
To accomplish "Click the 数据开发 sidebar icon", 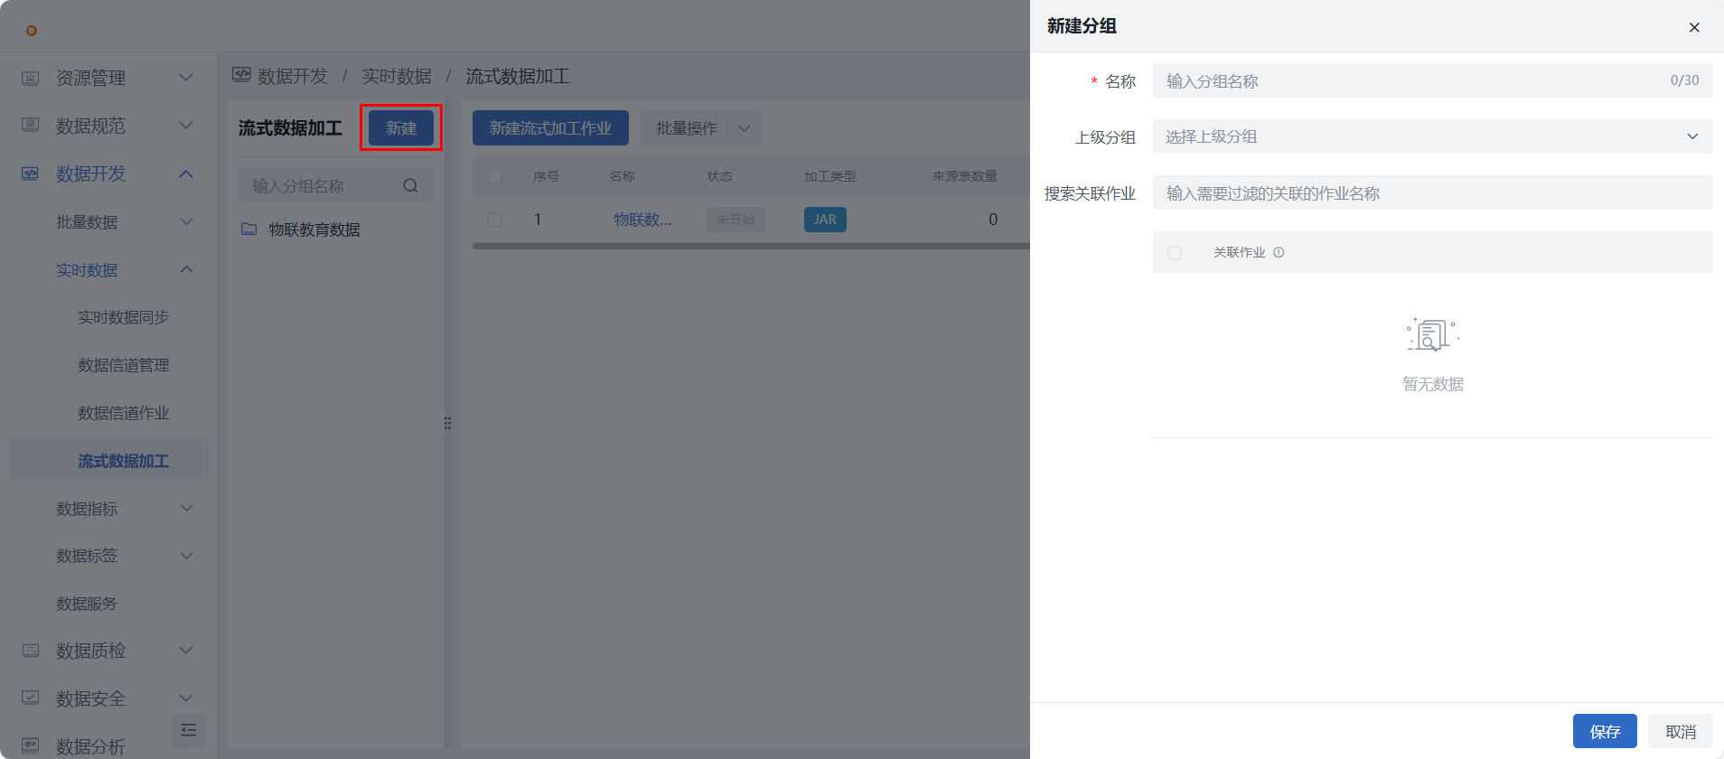I will pyautogui.click(x=31, y=173).
